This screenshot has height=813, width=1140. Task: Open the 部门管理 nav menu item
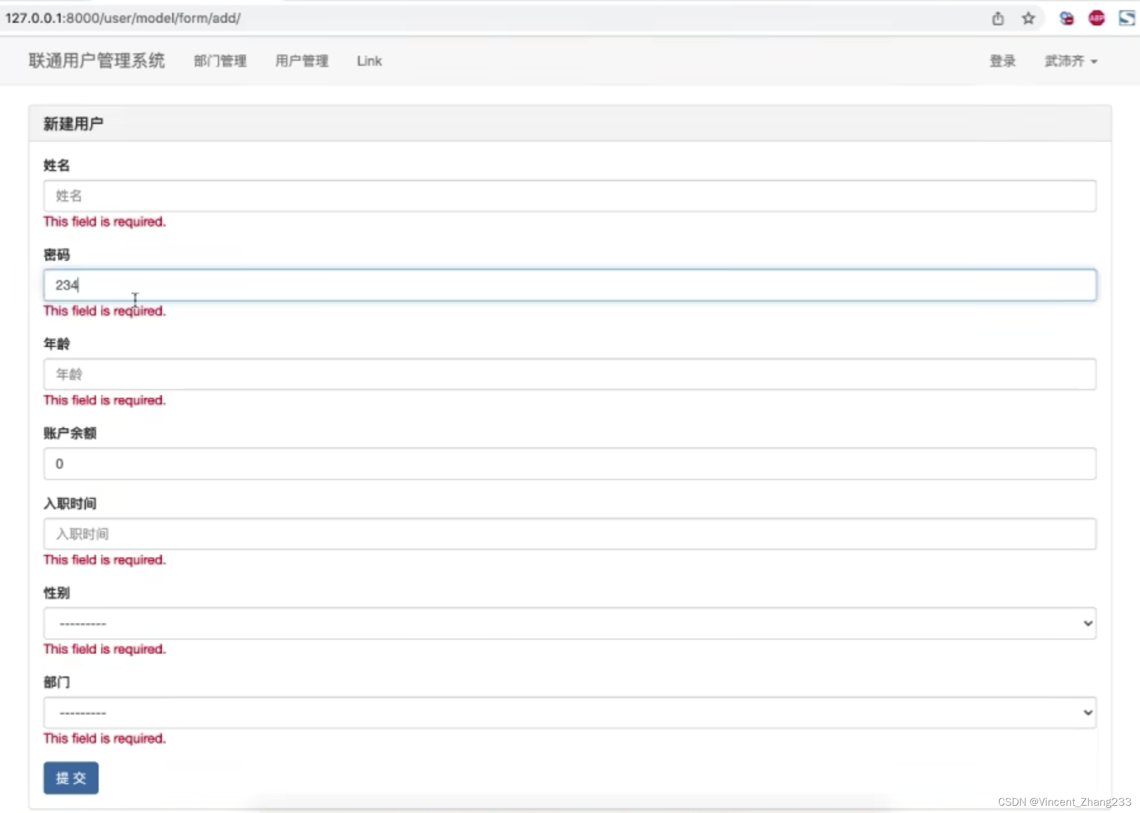(220, 61)
